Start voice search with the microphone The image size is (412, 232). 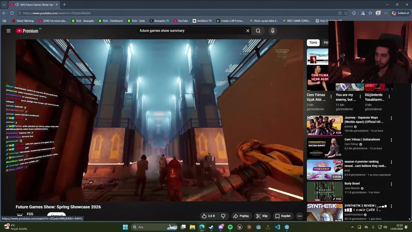[273, 31]
